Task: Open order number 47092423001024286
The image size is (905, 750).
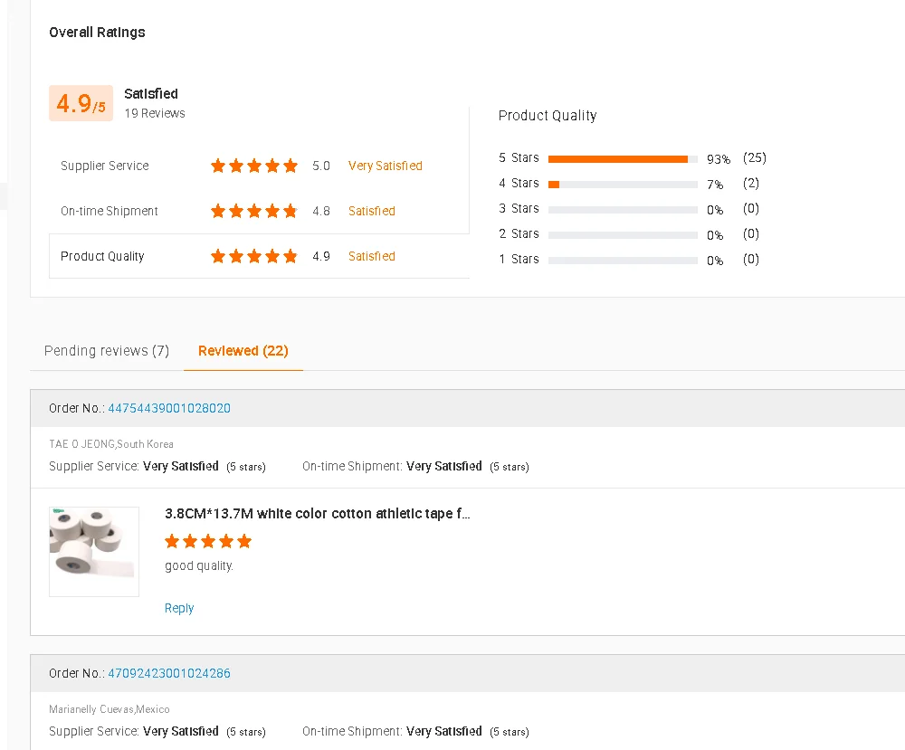Action: (x=169, y=673)
